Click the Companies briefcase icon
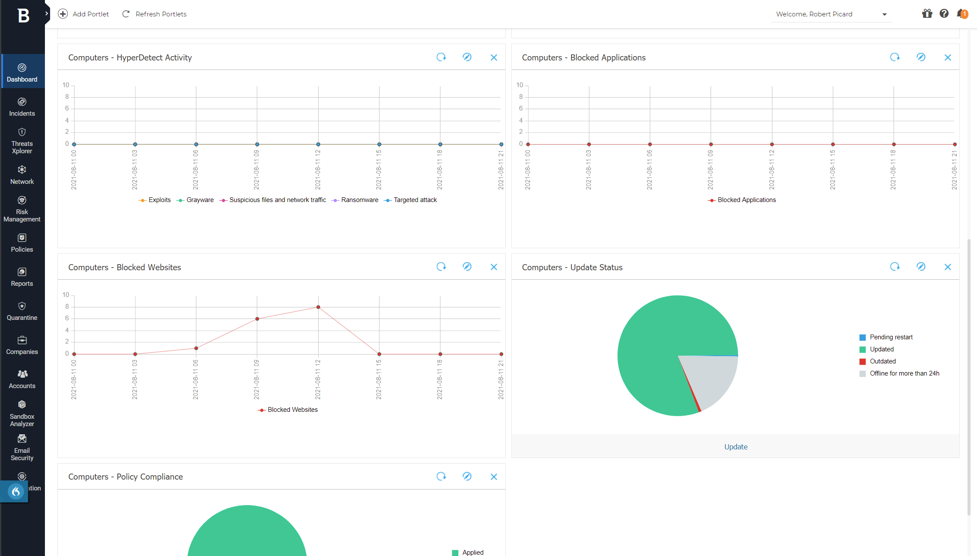The height and width of the screenshot is (556, 977). click(22, 340)
